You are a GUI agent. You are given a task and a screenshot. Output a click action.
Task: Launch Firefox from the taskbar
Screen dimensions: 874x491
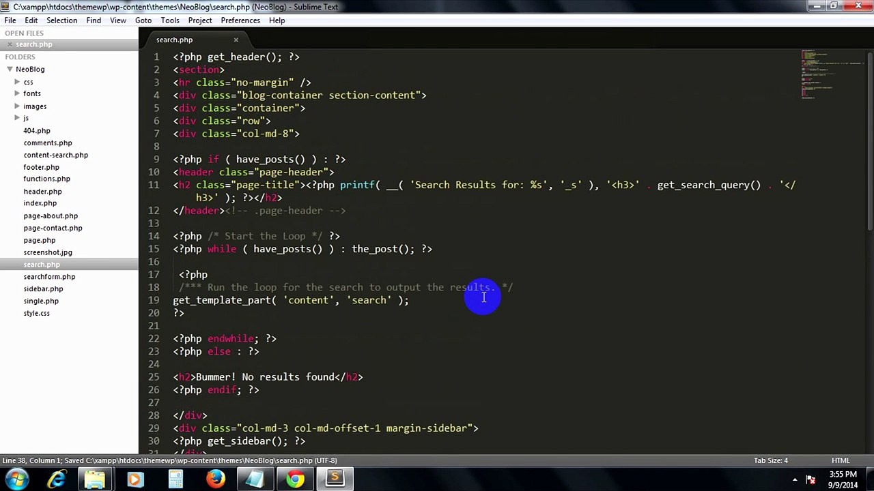pyautogui.click(x=216, y=479)
